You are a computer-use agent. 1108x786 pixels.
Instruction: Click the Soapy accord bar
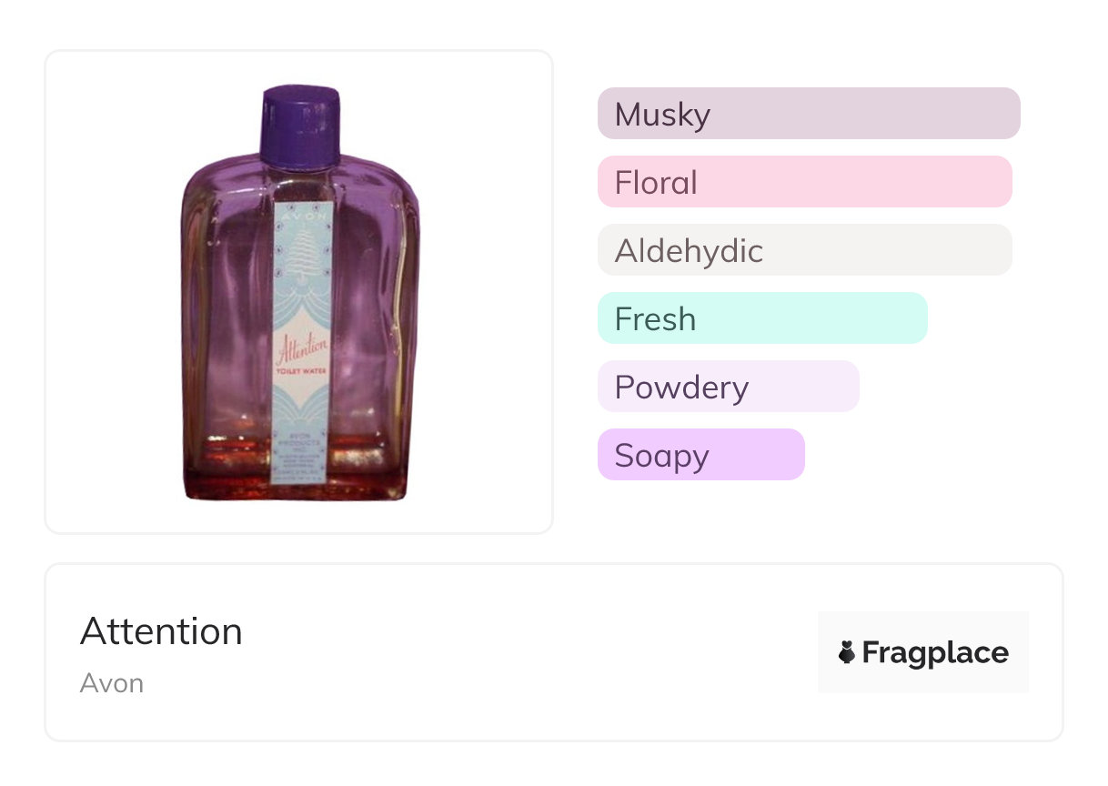[x=700, y=455]
